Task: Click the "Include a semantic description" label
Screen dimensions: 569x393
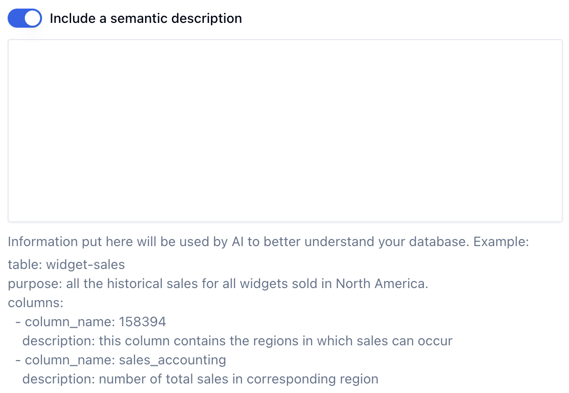Action: 146,19
